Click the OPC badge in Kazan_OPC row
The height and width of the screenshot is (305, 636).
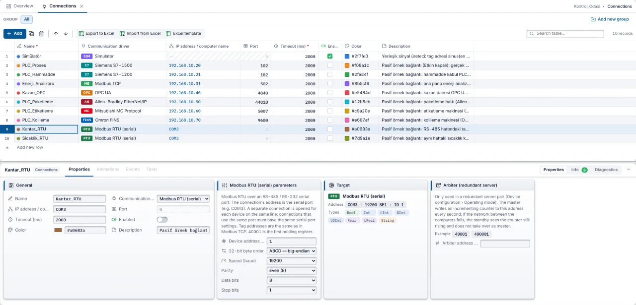tap(87, 93)
